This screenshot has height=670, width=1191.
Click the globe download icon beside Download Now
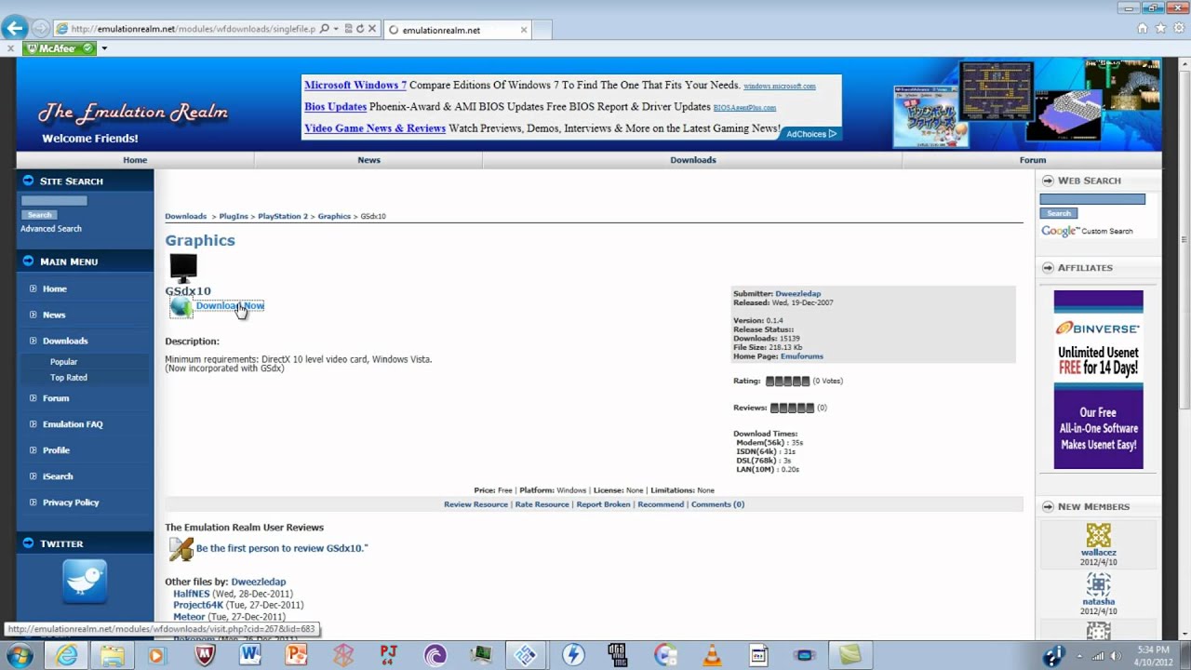point(181,307)
